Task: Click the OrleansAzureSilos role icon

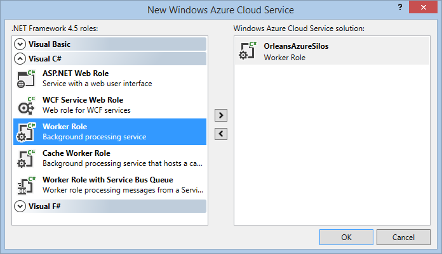Action: tap(248, 52)
